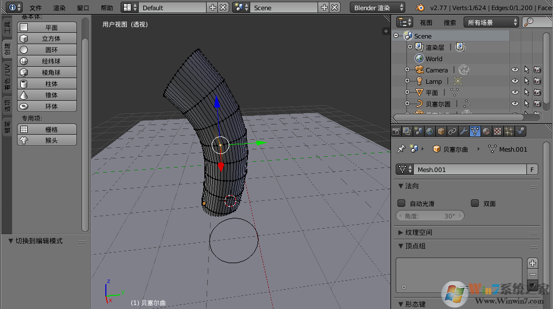
Task: Add a 经纬球 mesh primitive
Action: coord(48,61)
